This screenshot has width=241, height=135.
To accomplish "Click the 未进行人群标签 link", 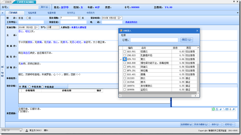I will pos(79,27).
